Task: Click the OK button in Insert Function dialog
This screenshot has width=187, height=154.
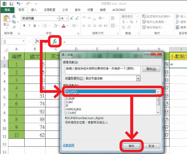Action: click(x=131, y=146)
